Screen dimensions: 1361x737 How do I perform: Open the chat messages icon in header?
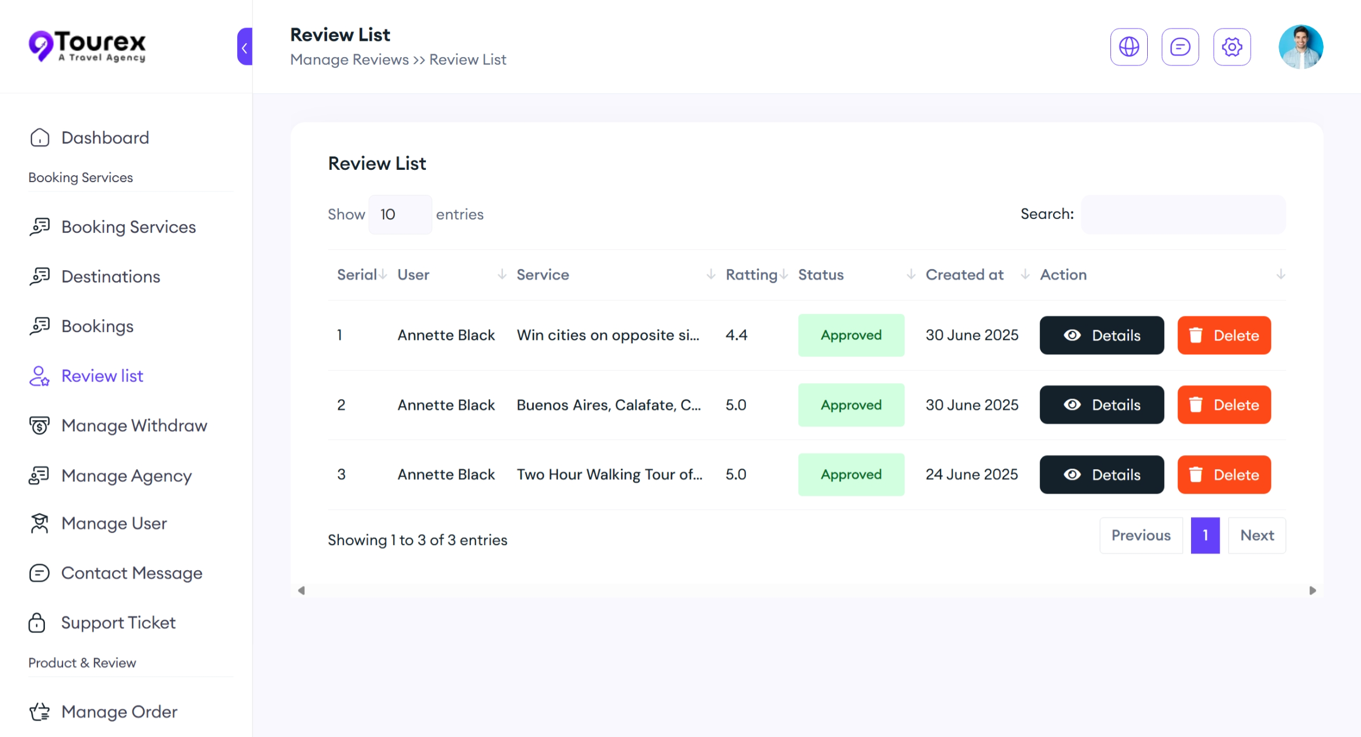tap(1180, 47)
